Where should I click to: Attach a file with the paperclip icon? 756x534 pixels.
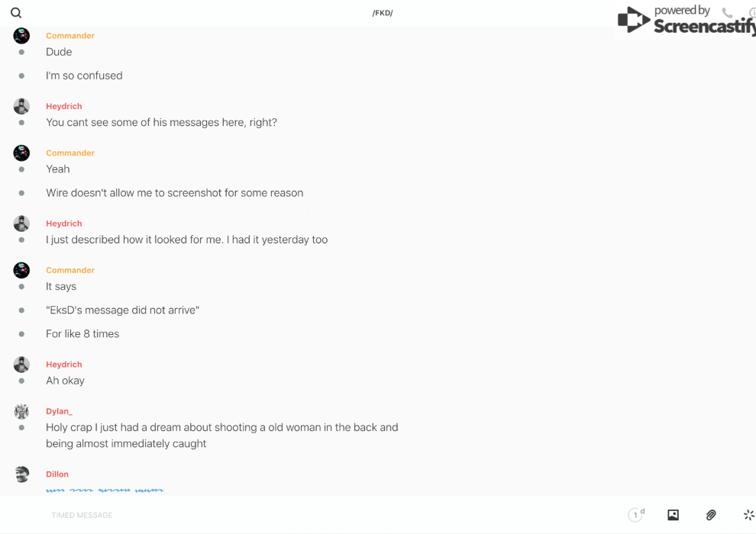[711, 515]
